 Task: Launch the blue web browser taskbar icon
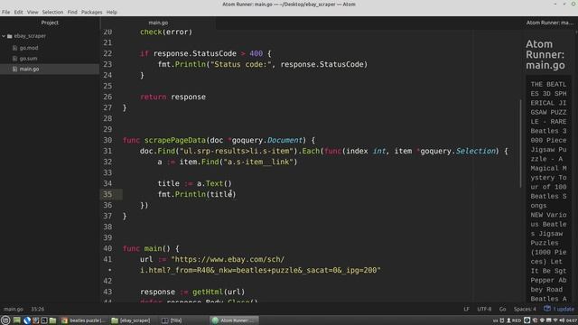coord(26,320)
